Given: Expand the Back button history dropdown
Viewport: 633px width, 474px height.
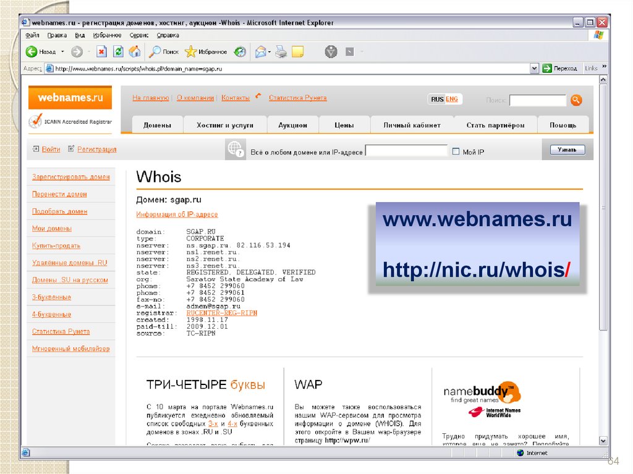Looking at the screenshot, I should coord(62,52).
